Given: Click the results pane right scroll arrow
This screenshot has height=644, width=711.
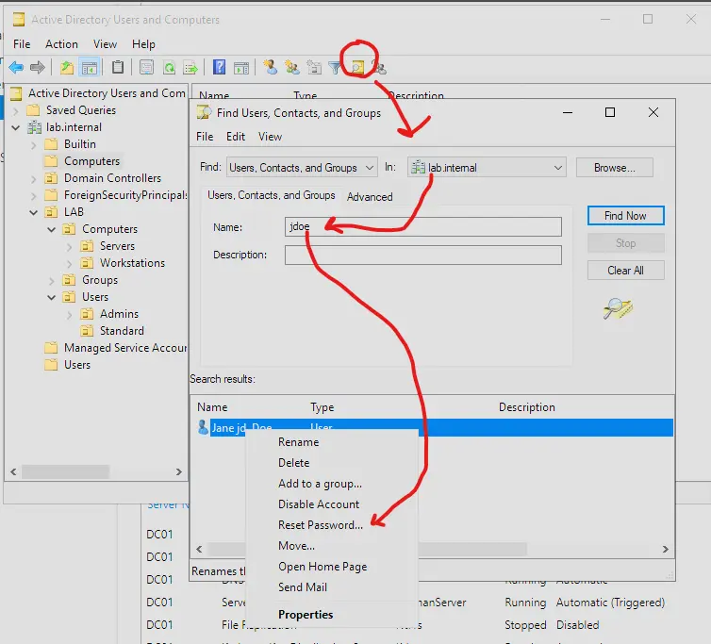Looking at the screenshot, I should click(665, 549).
